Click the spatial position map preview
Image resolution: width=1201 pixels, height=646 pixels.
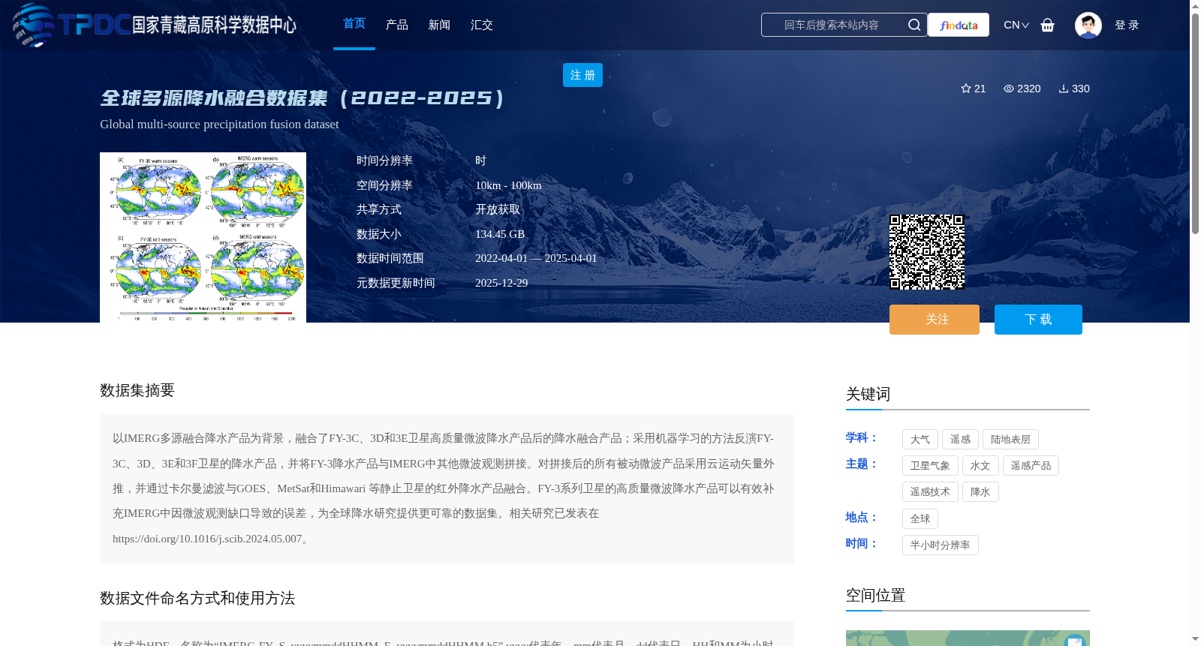(x=968, y=638)
